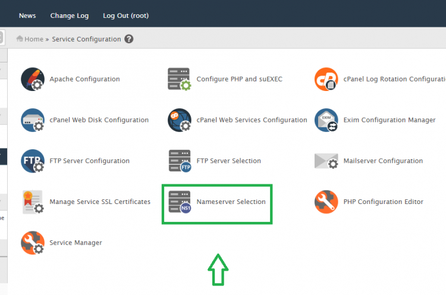Open cPanel Log Rotation Configuration icon
Image resolution: width=446 pixels, height=295 pixels.
326,79
